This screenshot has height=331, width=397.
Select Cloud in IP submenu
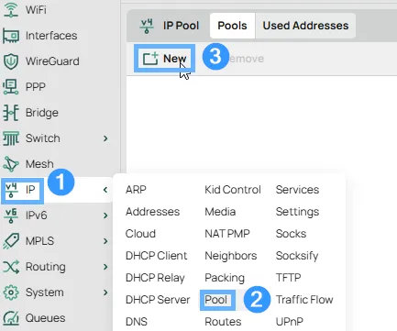140,234
